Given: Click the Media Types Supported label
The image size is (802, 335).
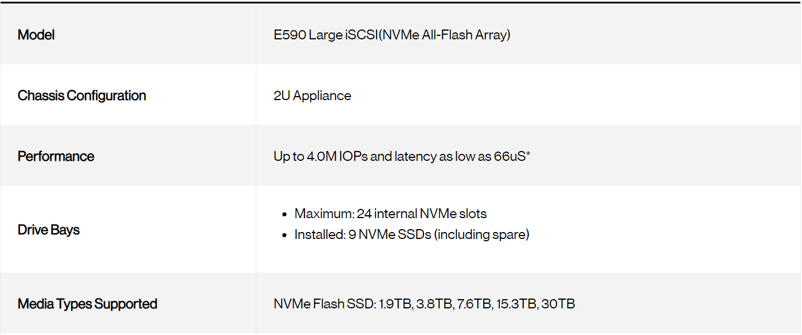Looking at the screenshot, I should 87,304.
